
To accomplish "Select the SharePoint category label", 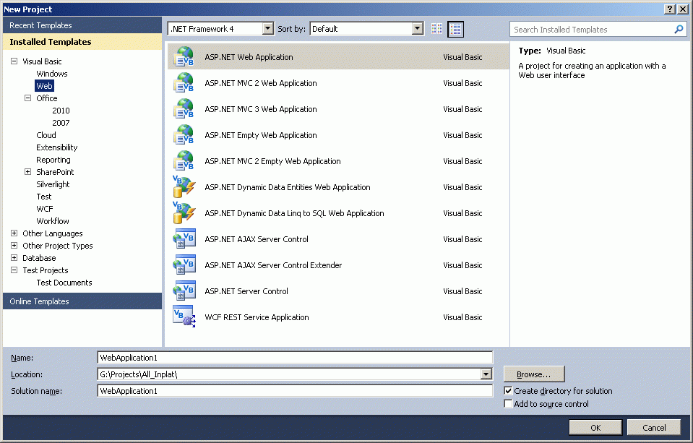I will [x=55, y=172].
